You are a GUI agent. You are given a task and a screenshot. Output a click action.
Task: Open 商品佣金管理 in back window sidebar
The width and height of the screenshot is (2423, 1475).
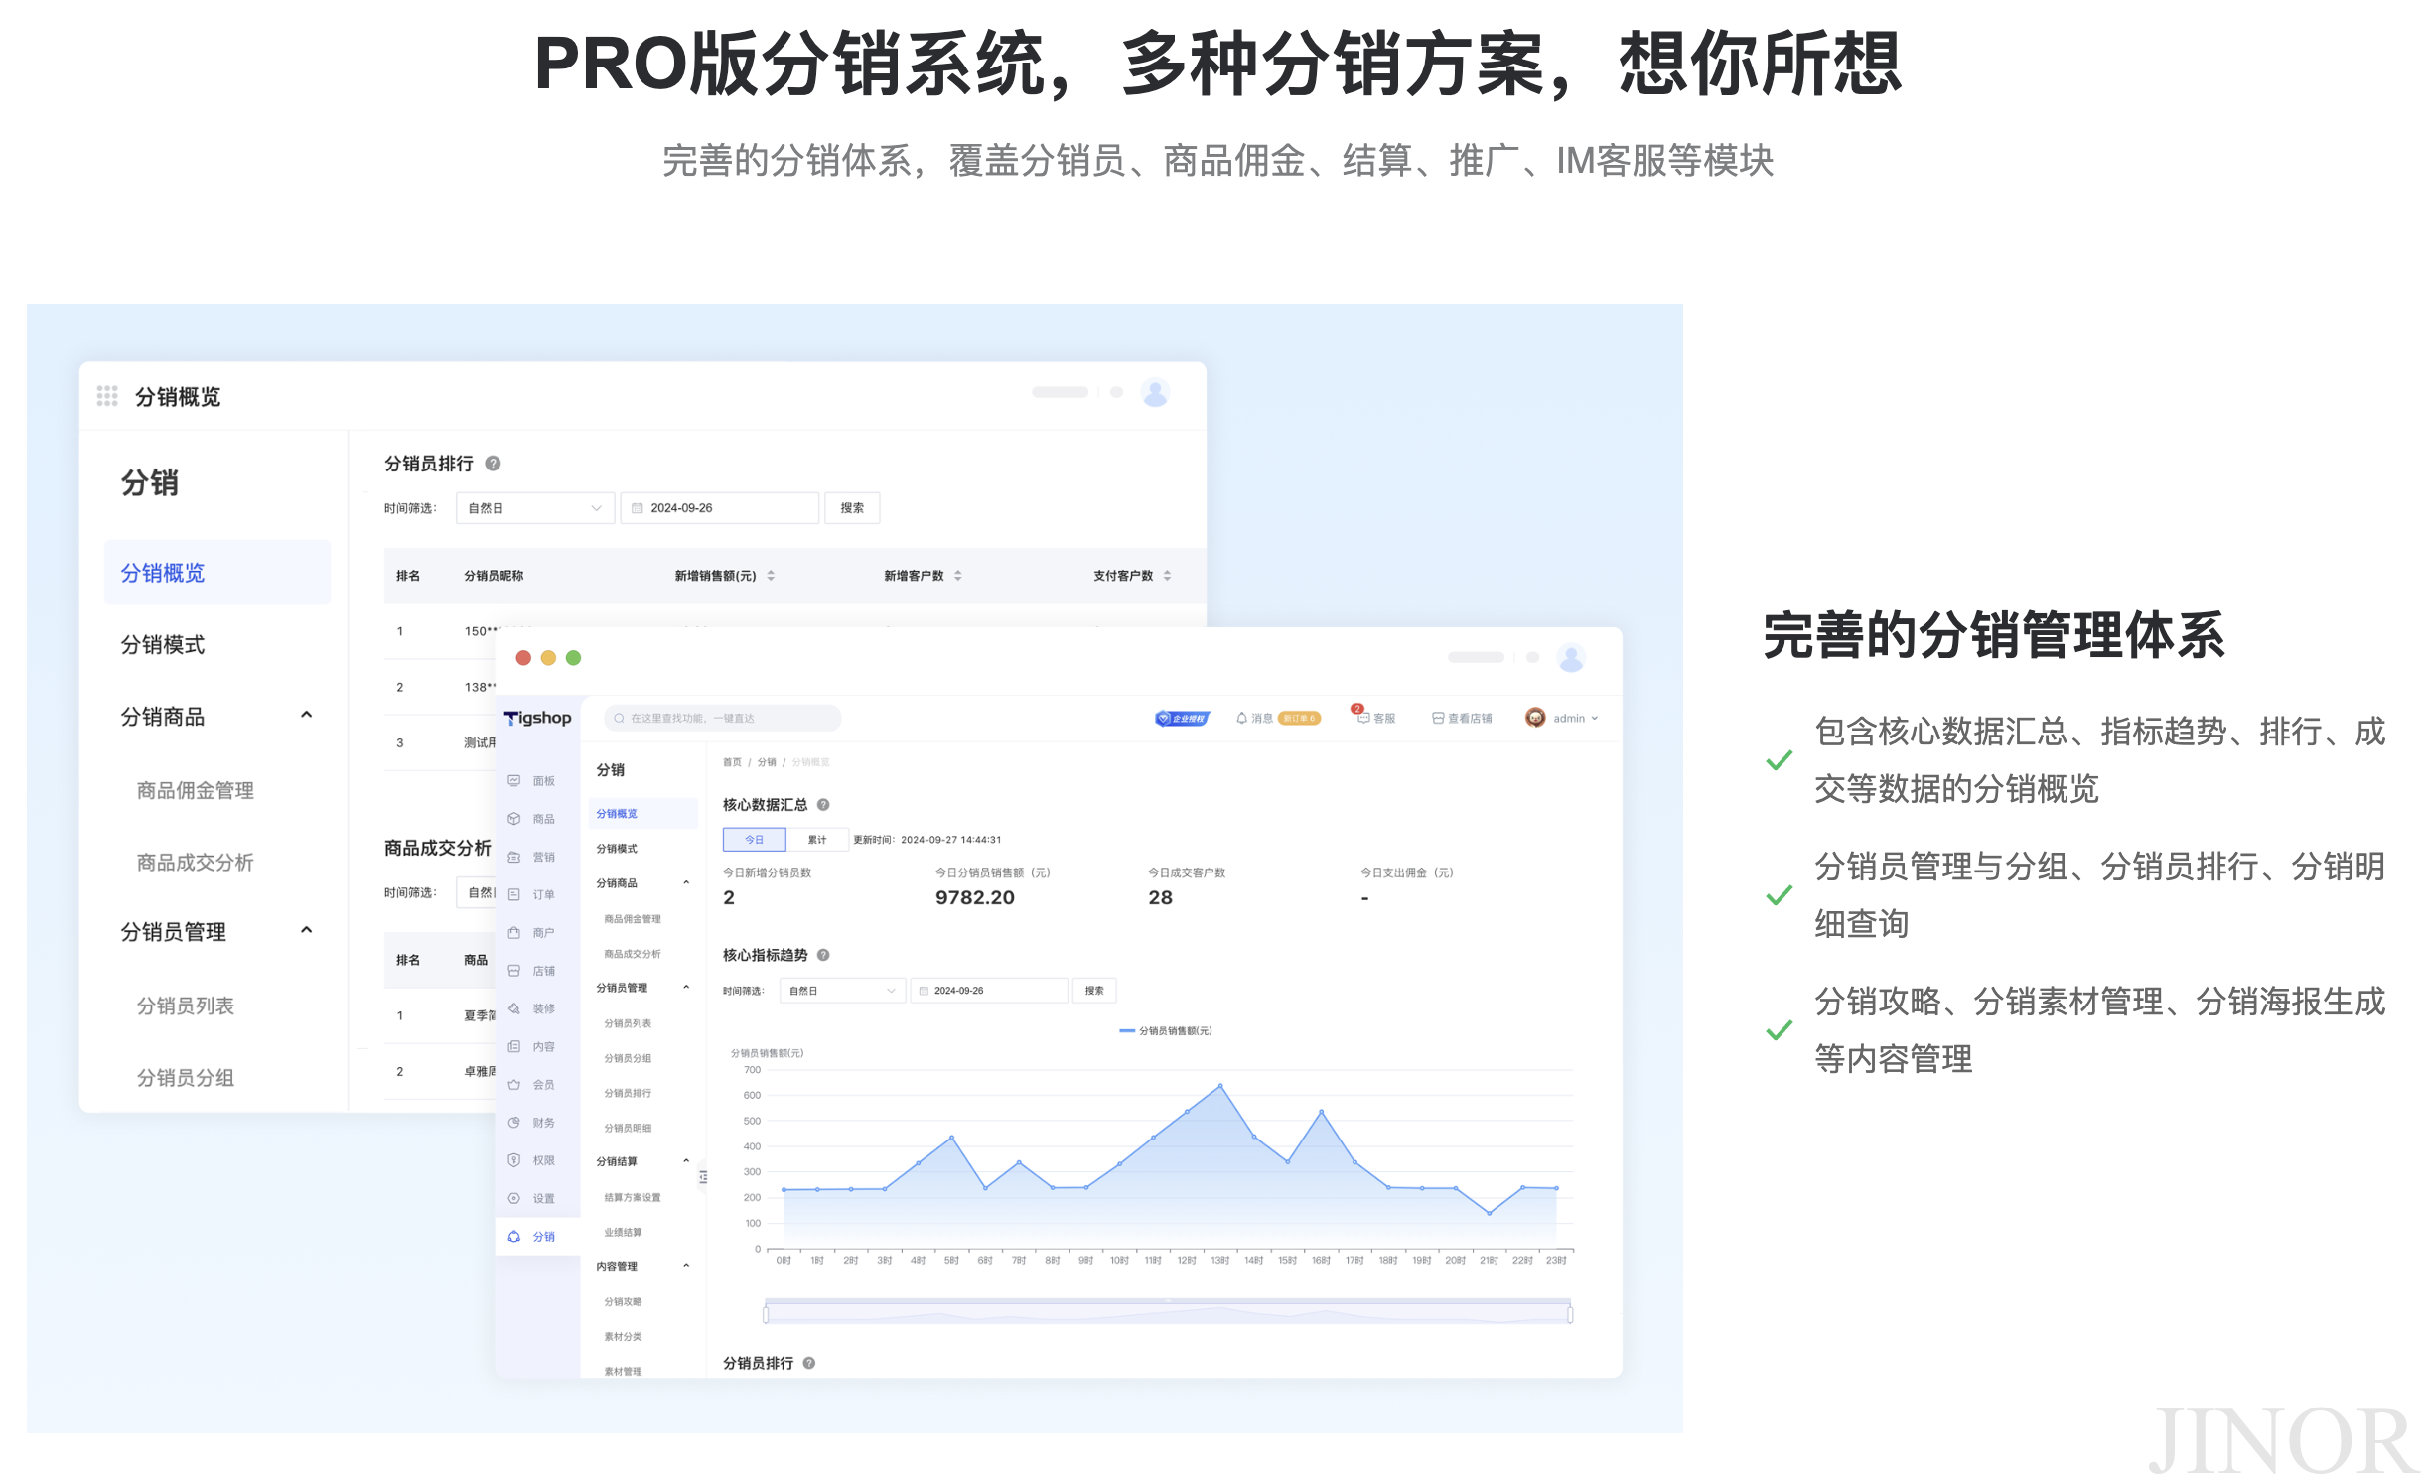(x=196, y=790)
